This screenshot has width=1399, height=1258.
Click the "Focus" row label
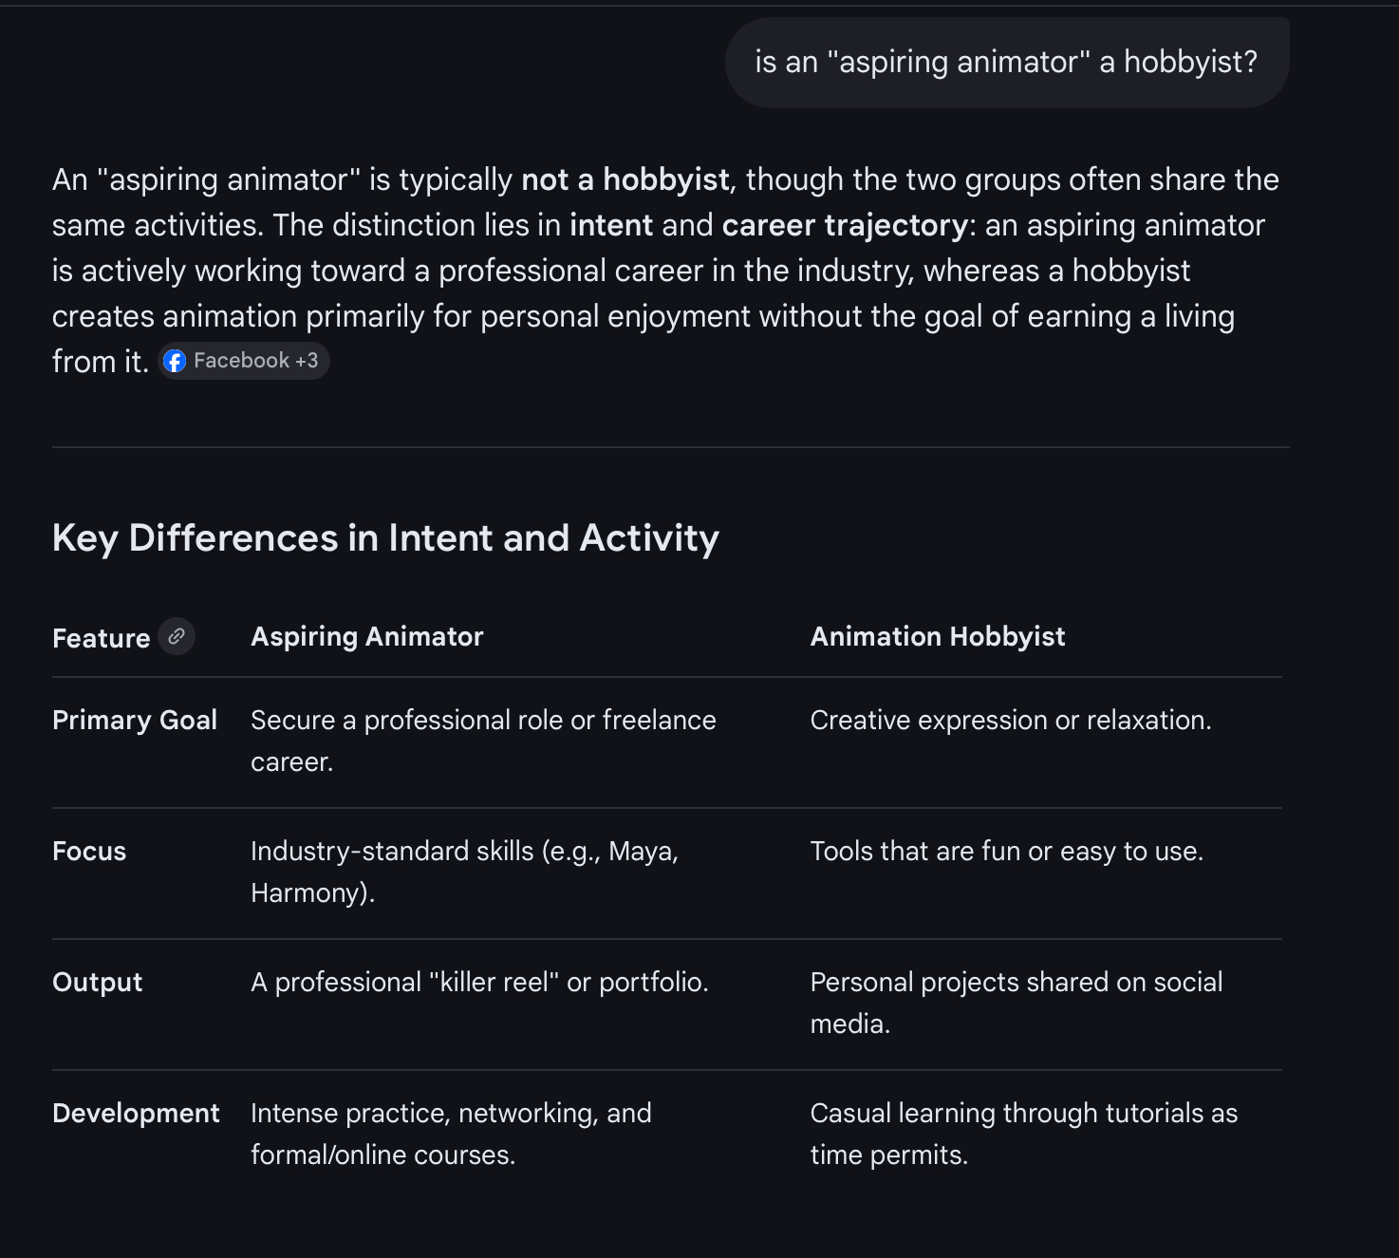click(89, 851)
